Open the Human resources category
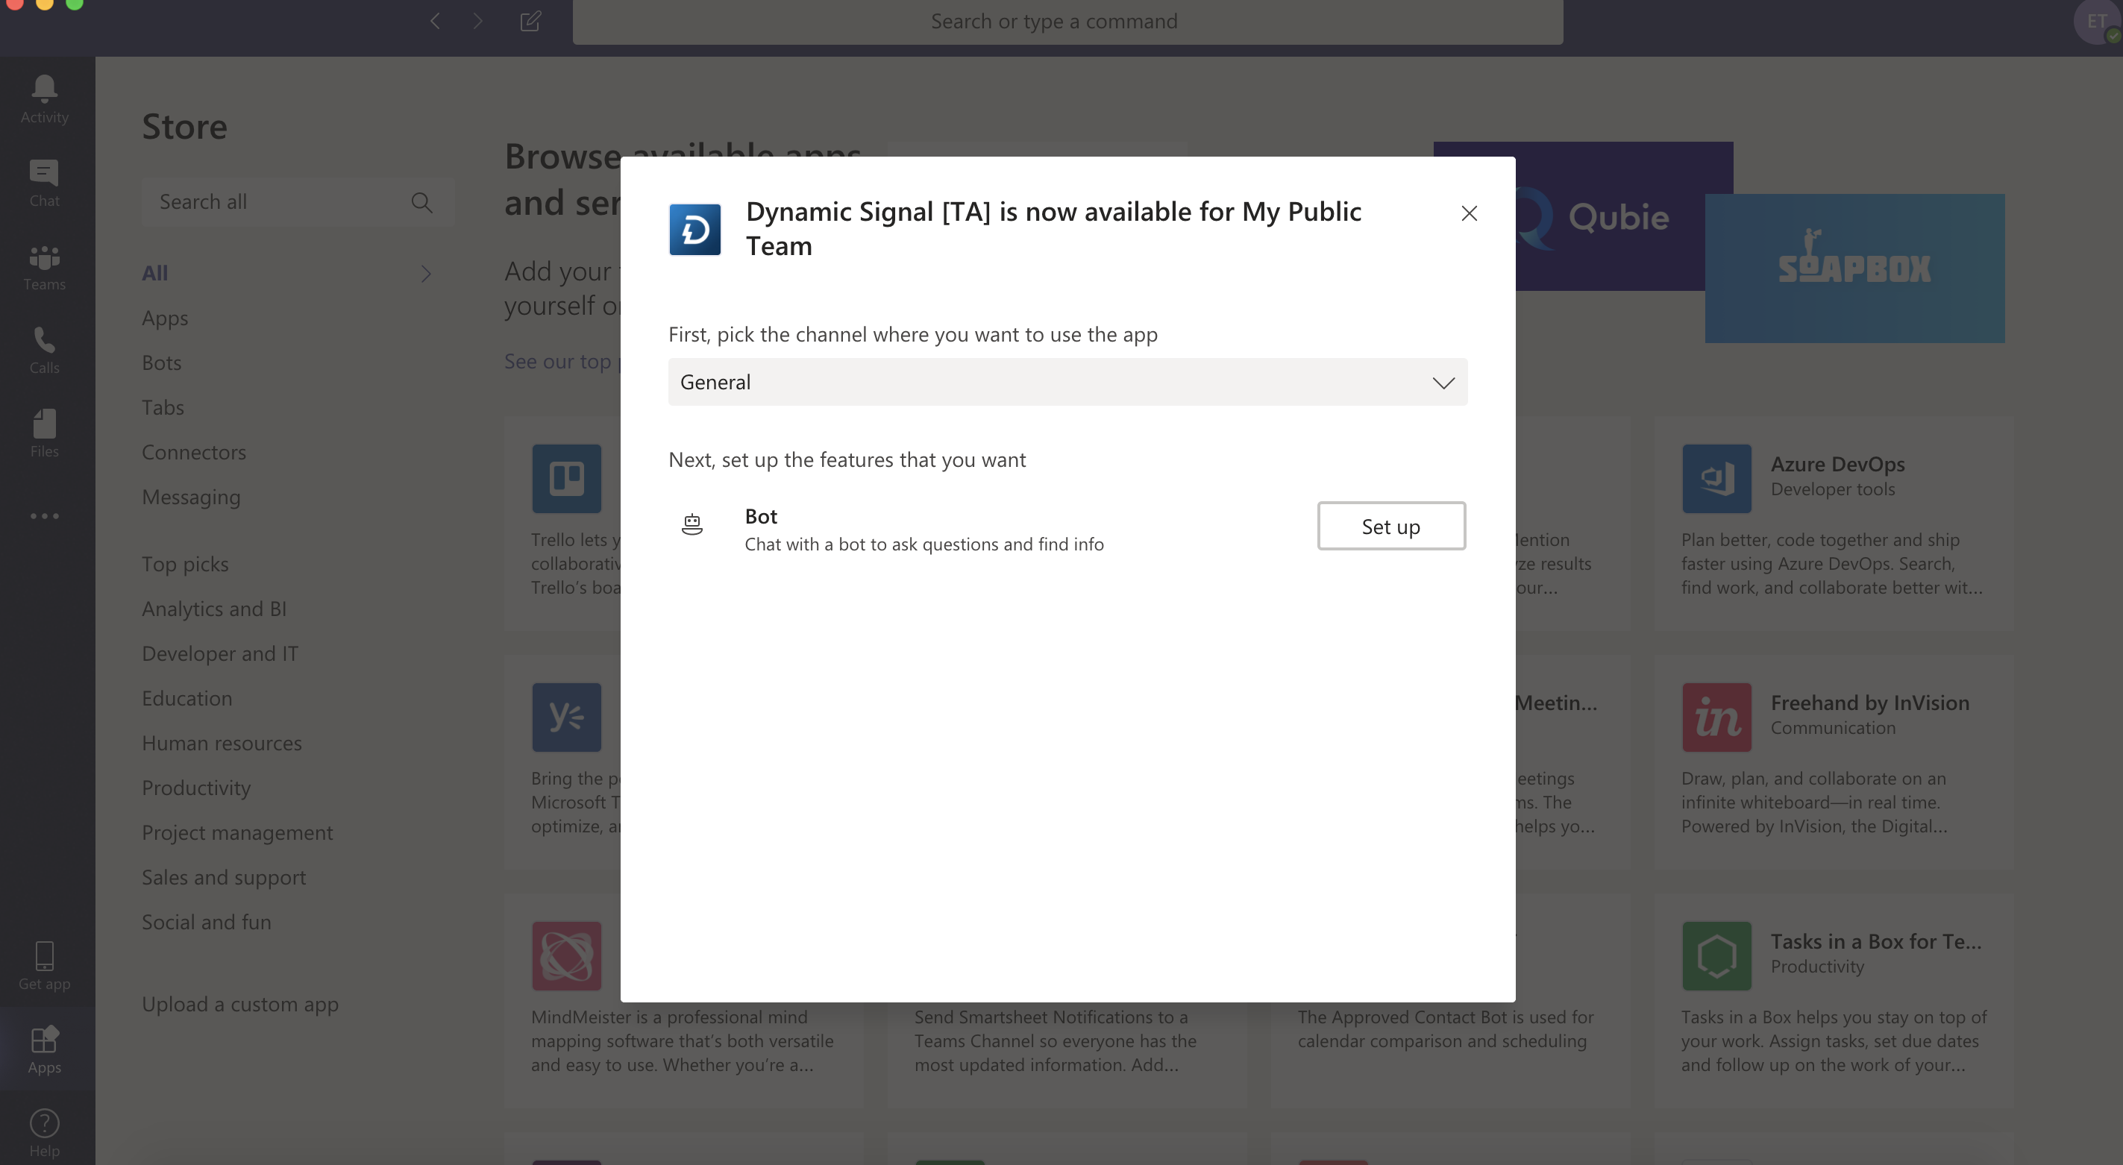 click(x=222, y=743)
